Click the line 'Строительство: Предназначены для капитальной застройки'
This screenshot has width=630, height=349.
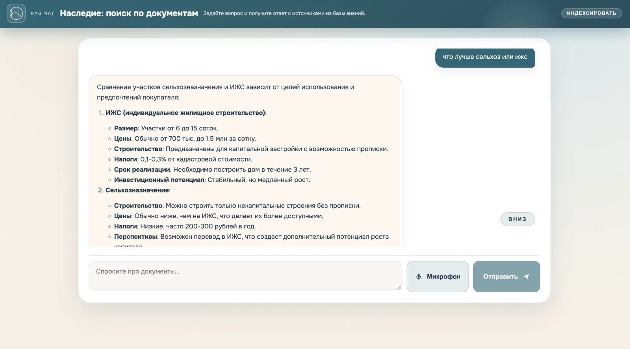coord(251,149)
